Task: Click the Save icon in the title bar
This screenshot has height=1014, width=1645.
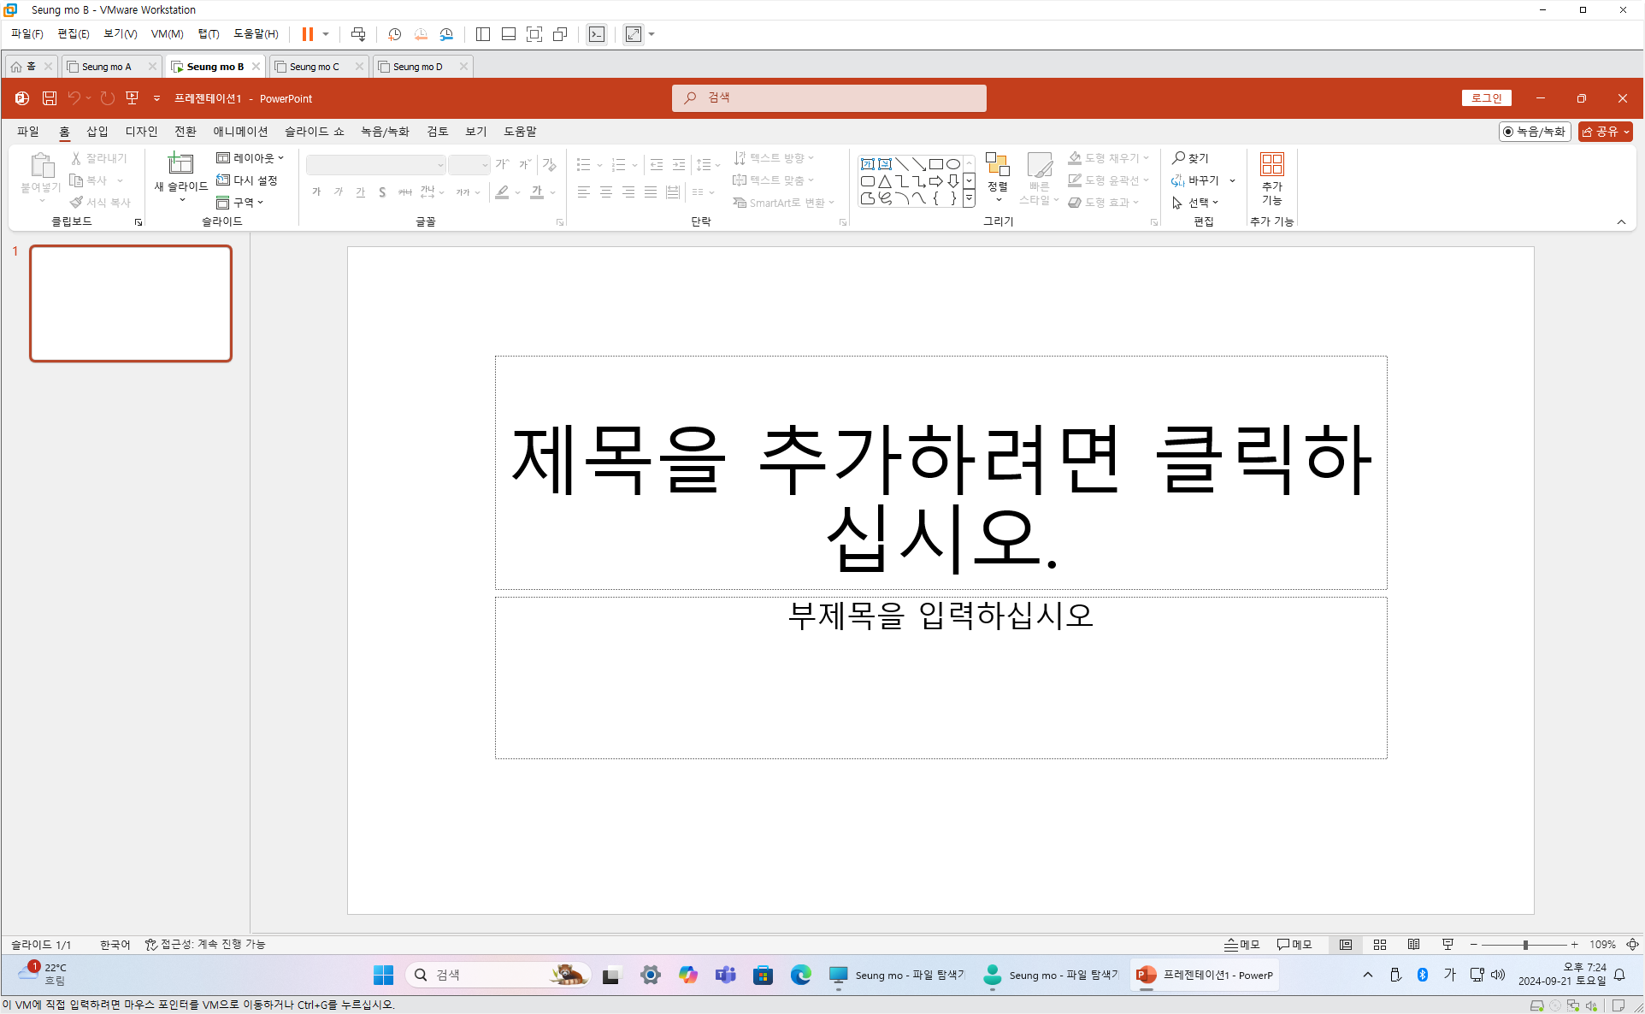Action: click(x=50, y=98)
